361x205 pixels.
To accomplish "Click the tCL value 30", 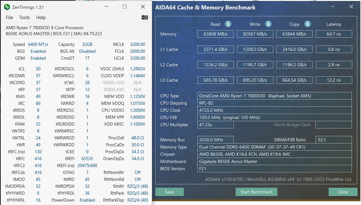I will 38,69.
